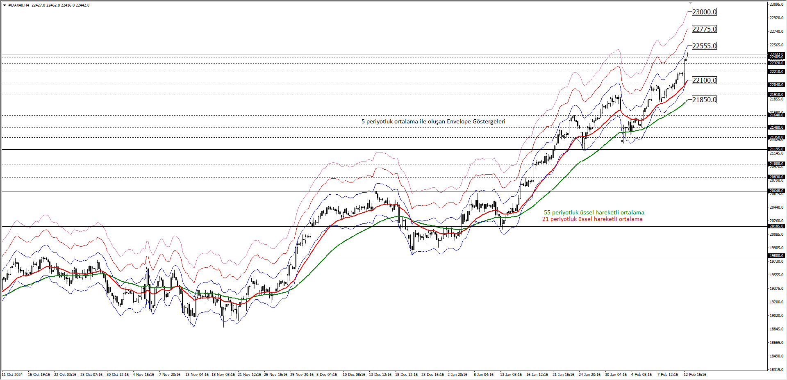Click the 21 Nov 12:16 date on the time axis
Viewport: 787px width, 380px height.
[x=250, y=375]
